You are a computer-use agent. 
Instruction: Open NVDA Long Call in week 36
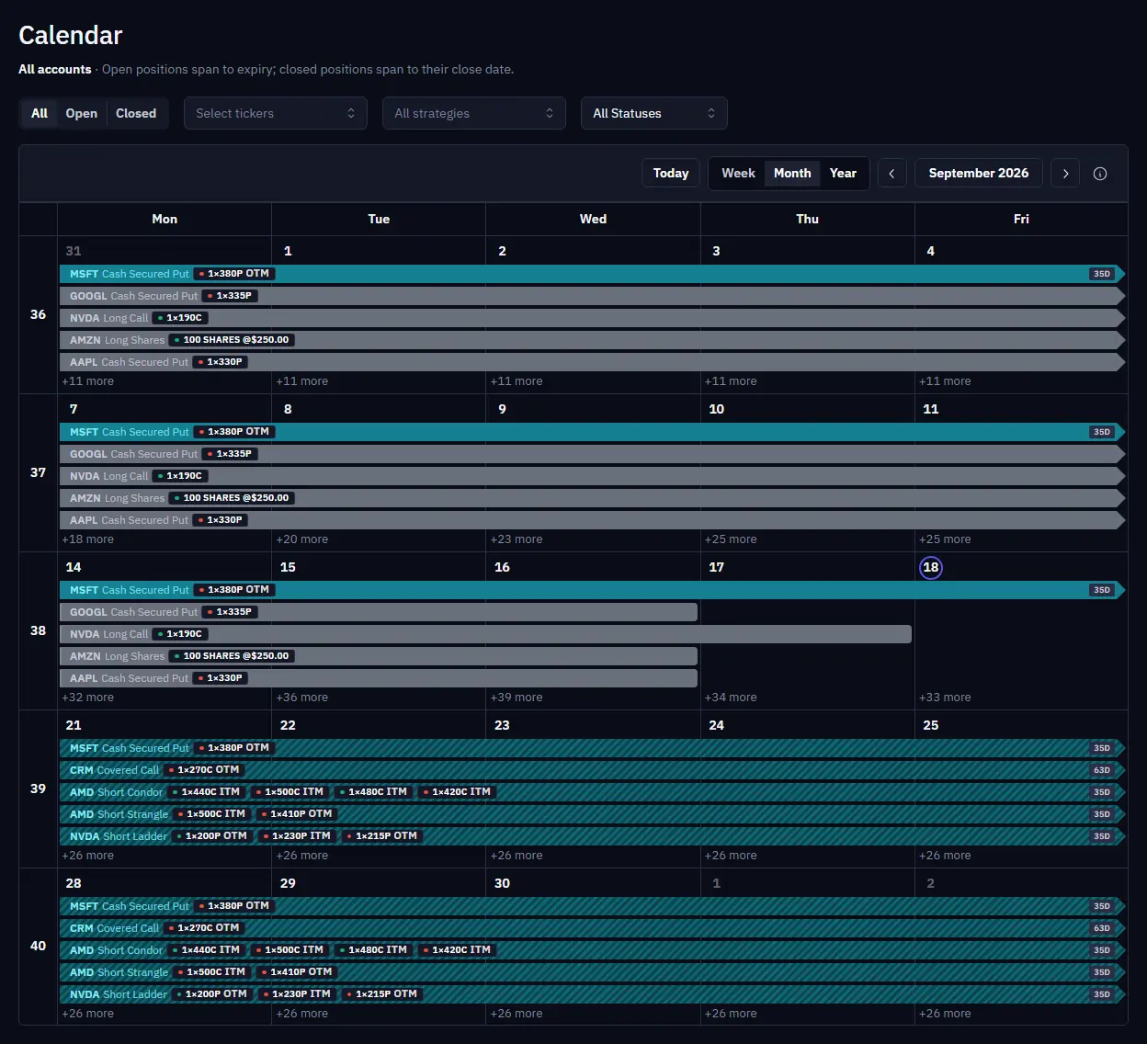(x=593, y=318)
